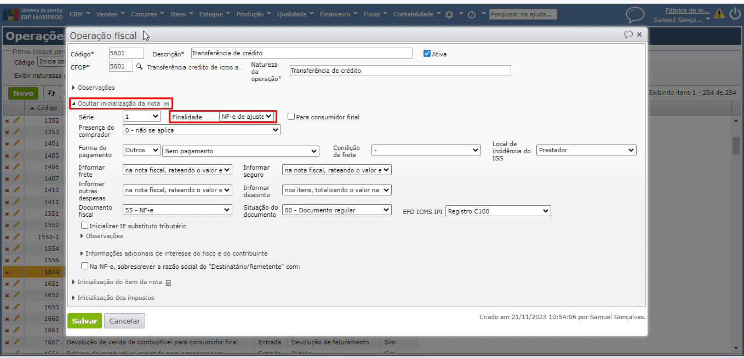The width and height of the screenshot is (744, 358).
Task: Open the Compras menu
Action: [x=147, y=14]
